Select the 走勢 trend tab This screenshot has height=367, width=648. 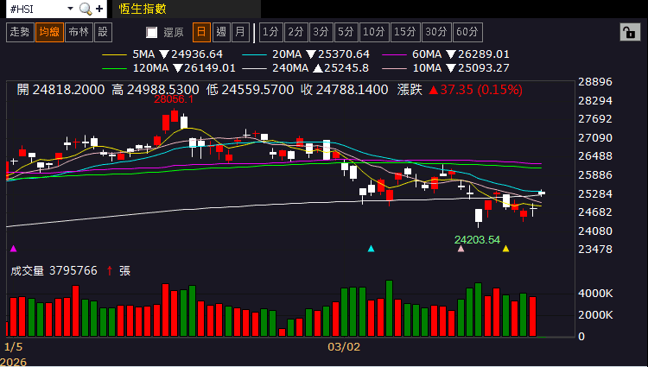(19, 32)
